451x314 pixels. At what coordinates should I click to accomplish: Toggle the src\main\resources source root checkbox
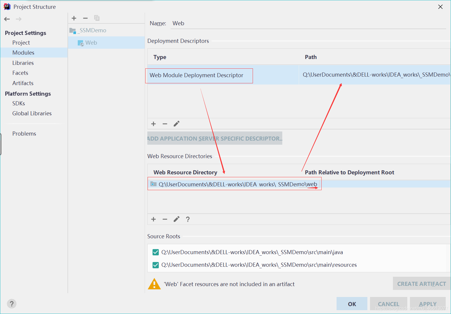[156, 265]
